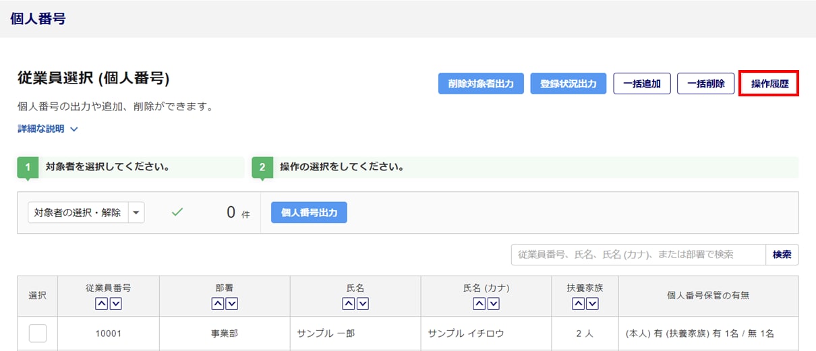
Task: Click the employee search input field
Action: [x=638, y=255]
